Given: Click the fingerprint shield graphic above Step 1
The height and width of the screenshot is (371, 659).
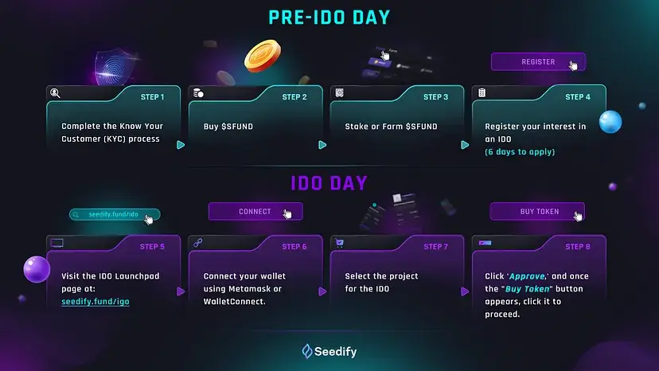Looking at the screenshot, I should click(x=115, y=67).
